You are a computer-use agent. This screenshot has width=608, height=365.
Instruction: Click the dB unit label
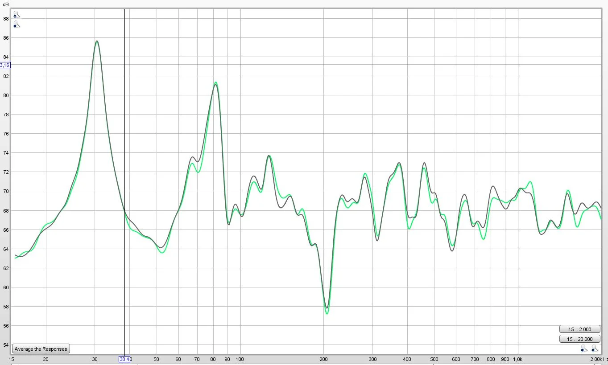coord(6,4)
